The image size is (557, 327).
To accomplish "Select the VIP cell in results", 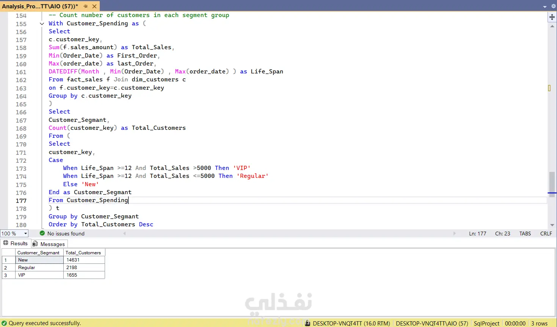I will pos(39,275).
